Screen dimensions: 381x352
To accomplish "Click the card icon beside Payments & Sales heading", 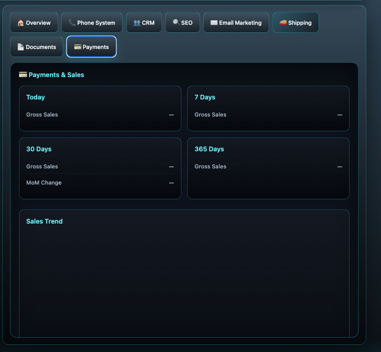I will (23, 75).
